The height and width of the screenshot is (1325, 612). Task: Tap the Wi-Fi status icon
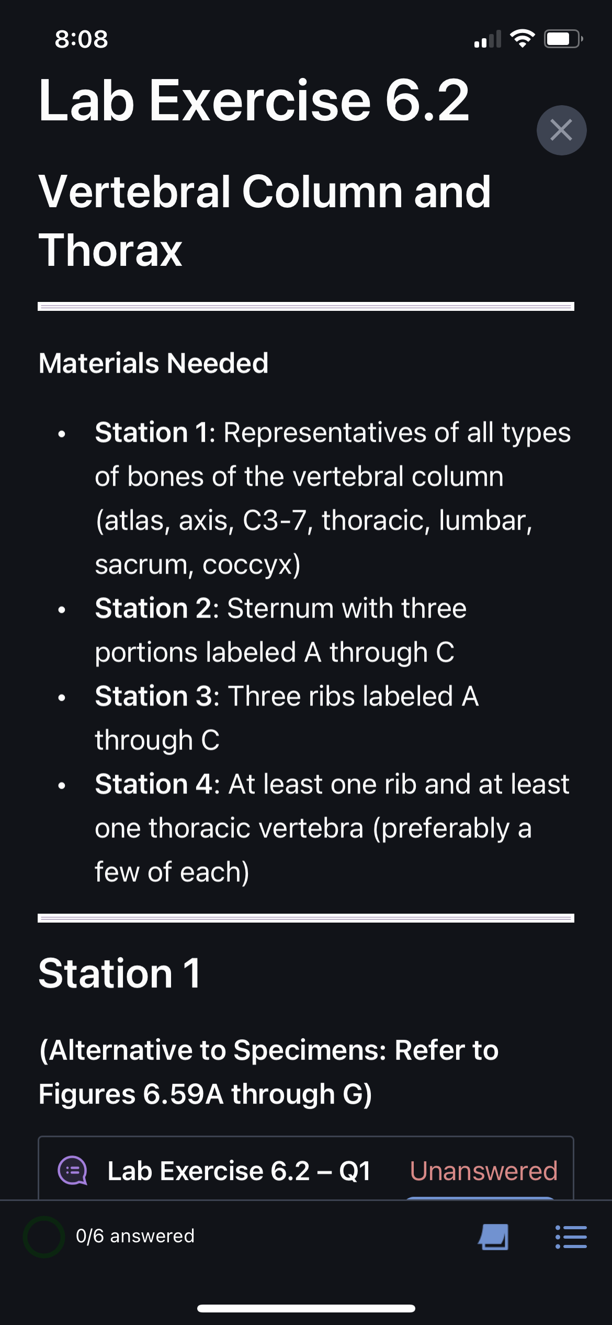(x=522, y=39)
